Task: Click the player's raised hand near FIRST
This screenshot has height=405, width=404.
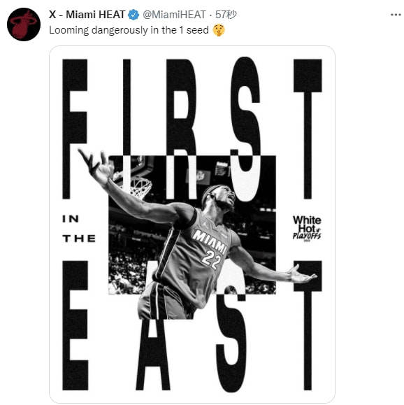Action: [x=96, y=166]
